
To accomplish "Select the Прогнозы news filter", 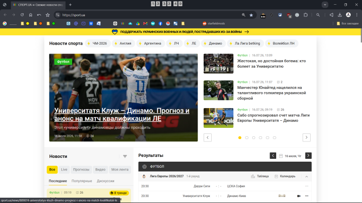I will point(81,170).
